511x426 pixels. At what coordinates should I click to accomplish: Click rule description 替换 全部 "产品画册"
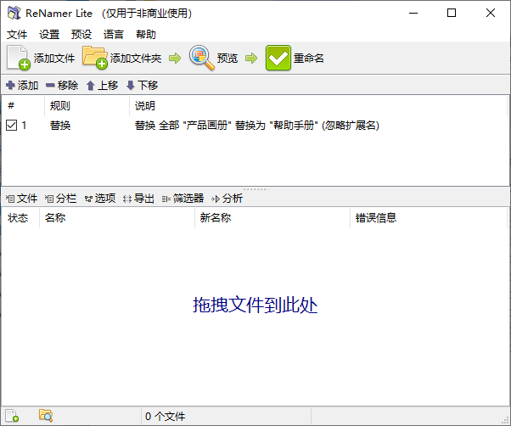[257, 126]
